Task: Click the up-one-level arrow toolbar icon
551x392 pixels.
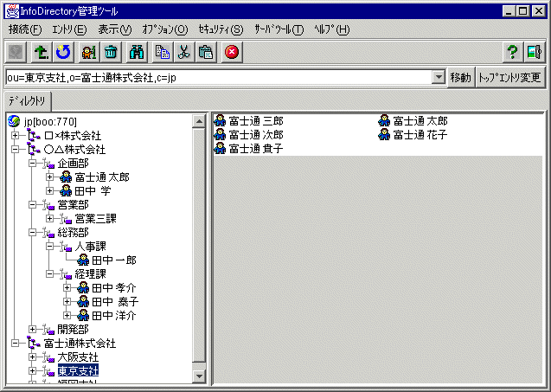Action: pos(42,53)
